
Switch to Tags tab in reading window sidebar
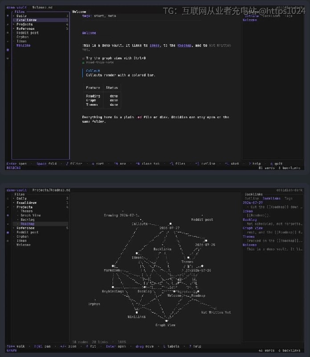click(x=289, y=16)
